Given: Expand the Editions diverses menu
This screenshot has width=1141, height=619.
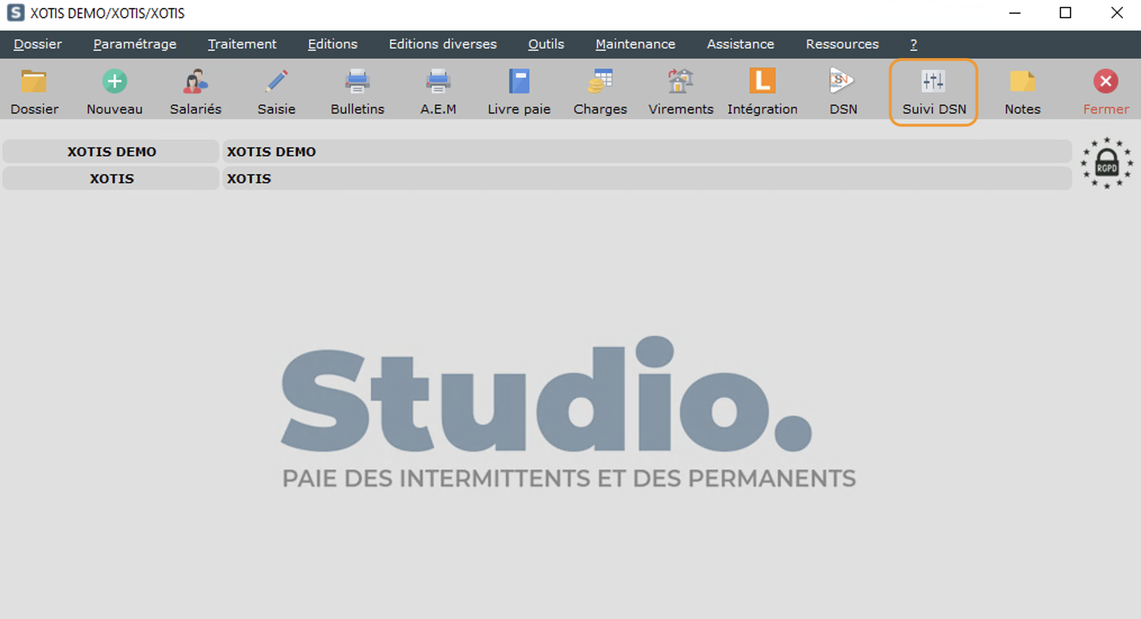Looking at the screenshot, I should 442,44.
